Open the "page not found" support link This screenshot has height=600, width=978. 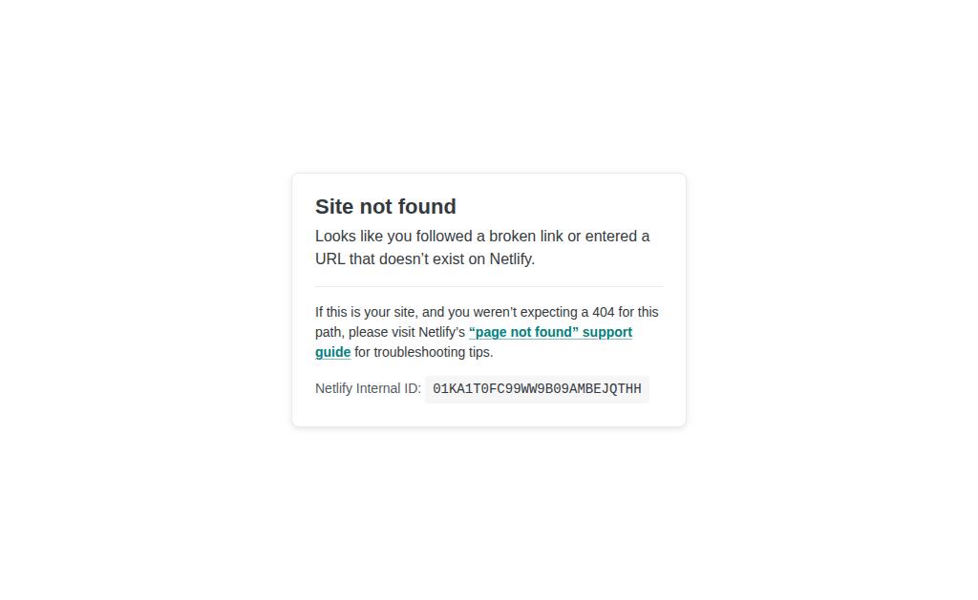tap(550, 332)
